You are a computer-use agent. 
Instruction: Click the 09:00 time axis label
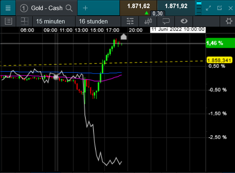50,30
